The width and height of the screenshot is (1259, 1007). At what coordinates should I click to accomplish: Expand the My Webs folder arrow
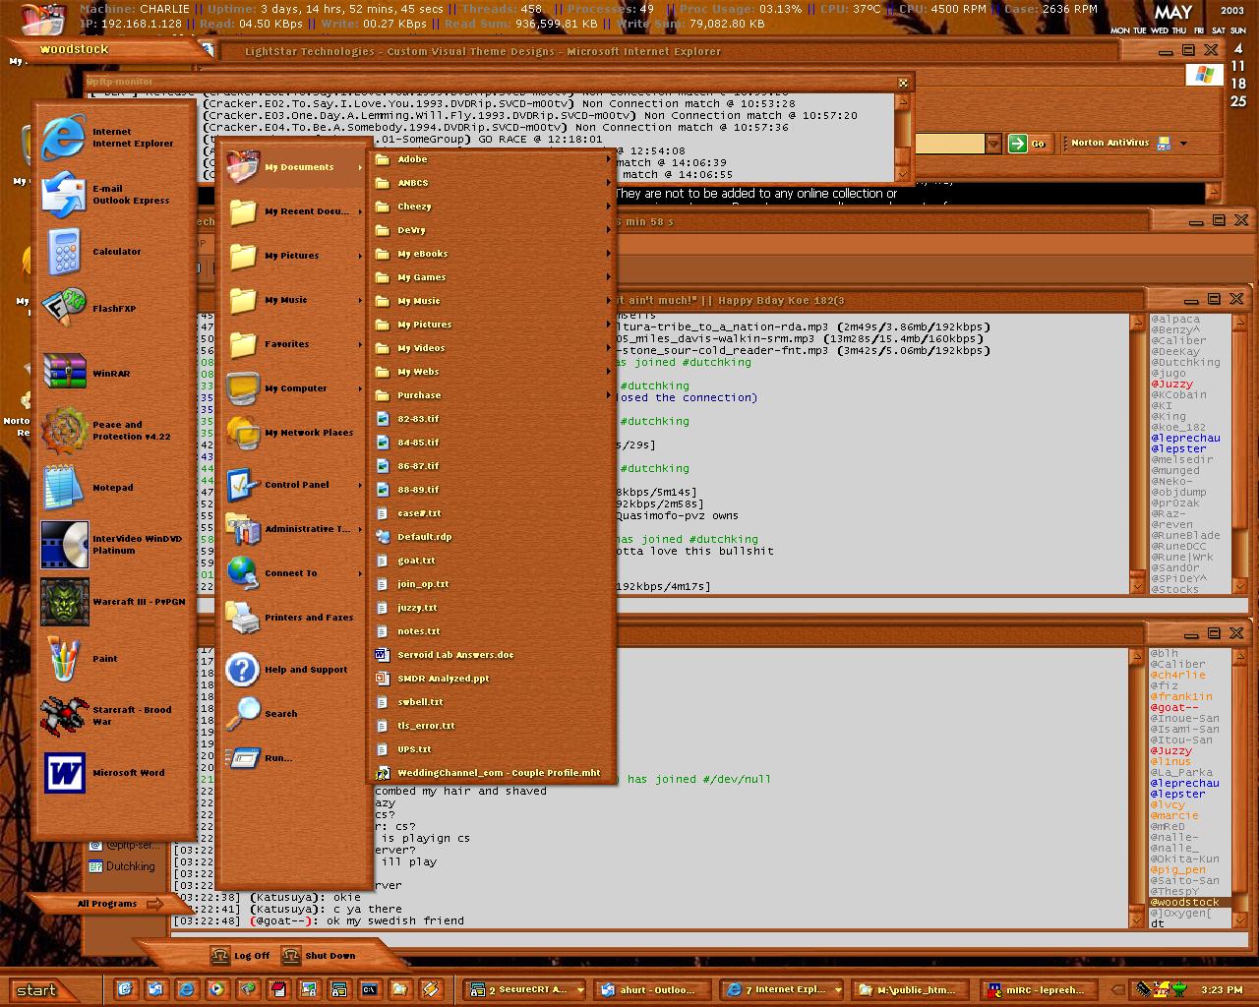point(608,372)
